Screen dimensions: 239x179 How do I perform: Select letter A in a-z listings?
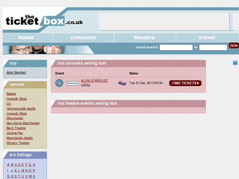point(9,165)
